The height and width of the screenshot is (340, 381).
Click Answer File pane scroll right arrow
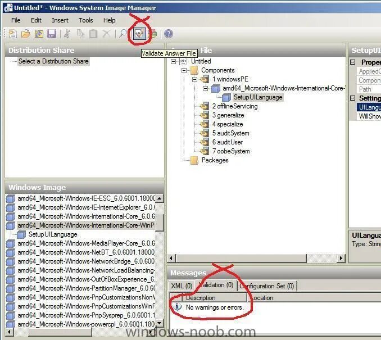click(341, 258)
